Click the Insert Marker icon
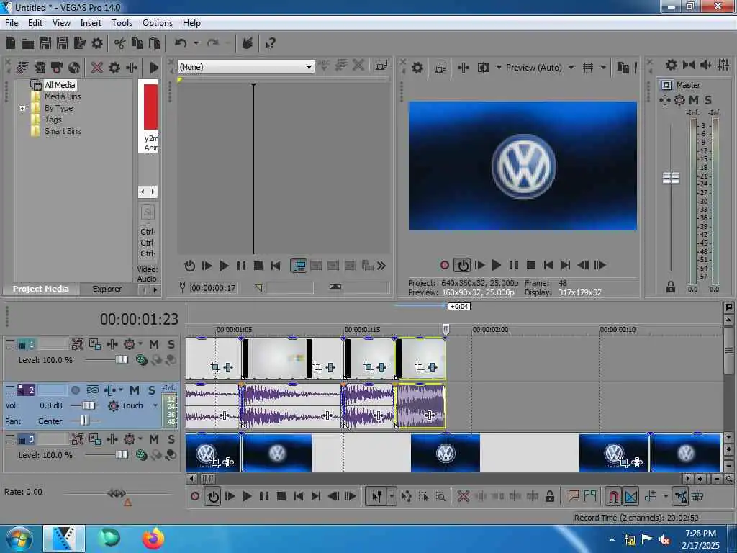Image resolution: width=737 pixels, height=553 pixels. pos(573,496)
